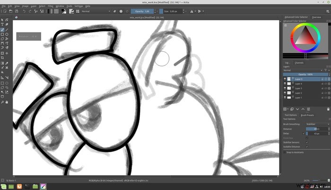
Task: Open the Normal blending mode dropdown in the toolbar
Action: pyautogui.click(x=96, y=11)
